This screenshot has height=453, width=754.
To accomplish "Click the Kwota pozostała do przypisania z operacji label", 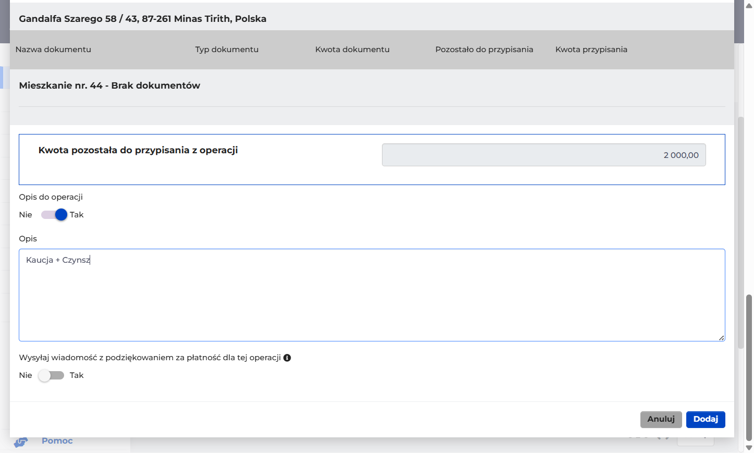I will click(138, 150).
